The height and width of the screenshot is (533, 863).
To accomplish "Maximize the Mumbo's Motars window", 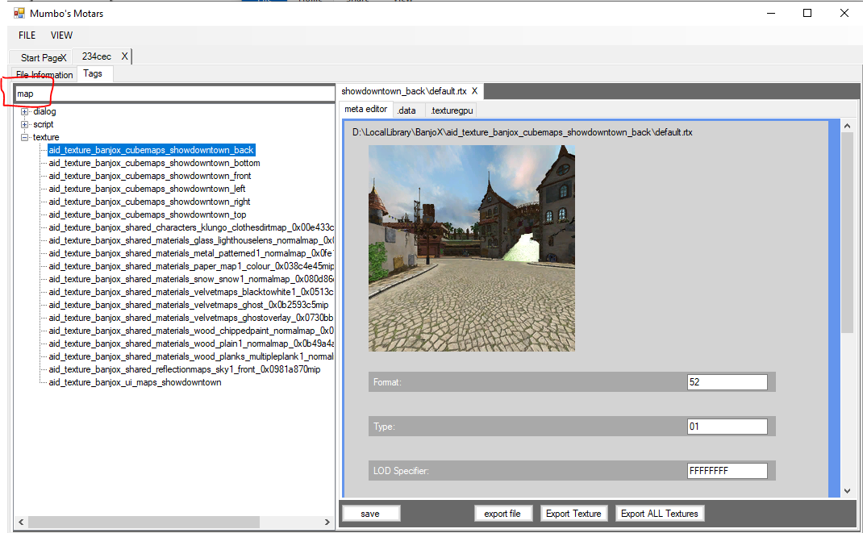I will point(807,13).
